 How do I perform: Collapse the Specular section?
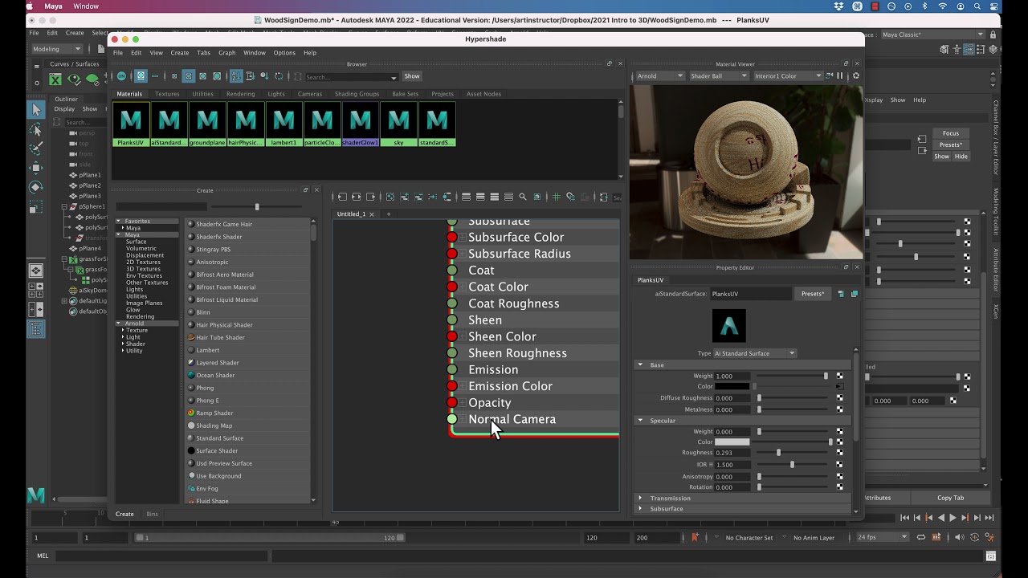click(640, 421)
